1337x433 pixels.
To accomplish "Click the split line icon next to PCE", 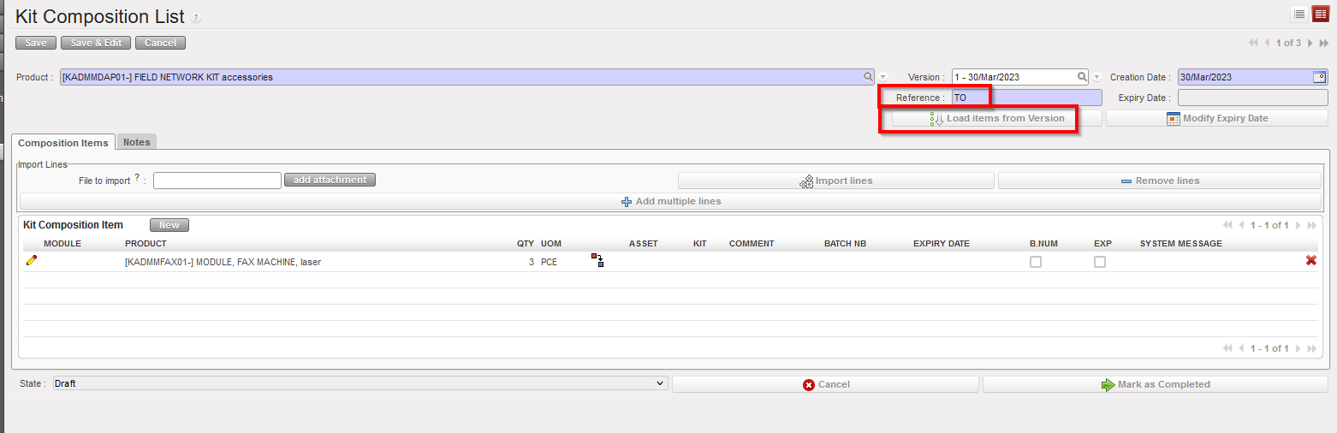I will [597, 260].
